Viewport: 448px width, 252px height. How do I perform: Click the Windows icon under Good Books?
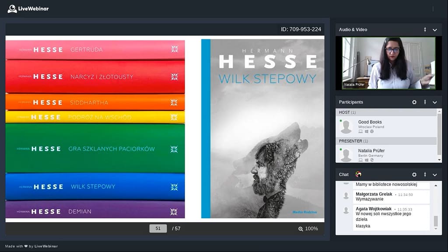[366, 131]
